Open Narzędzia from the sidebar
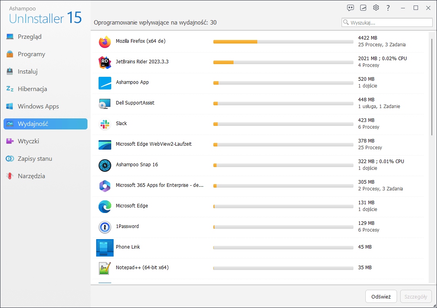Screen dimensions: 437x308 point(31,176)
